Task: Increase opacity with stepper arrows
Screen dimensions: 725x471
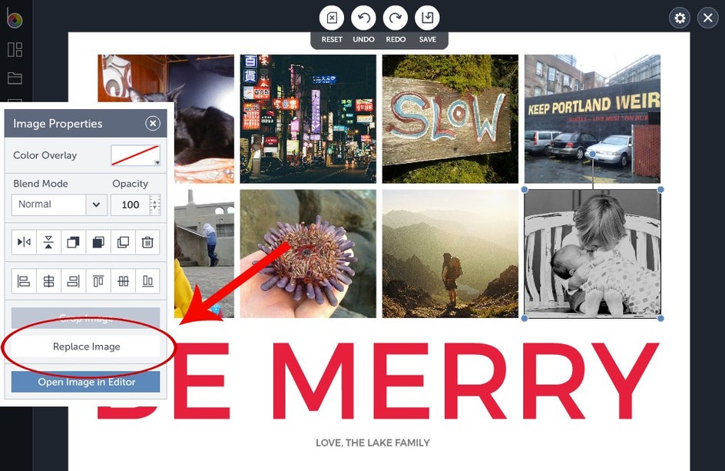Action: tap(155, 200)
